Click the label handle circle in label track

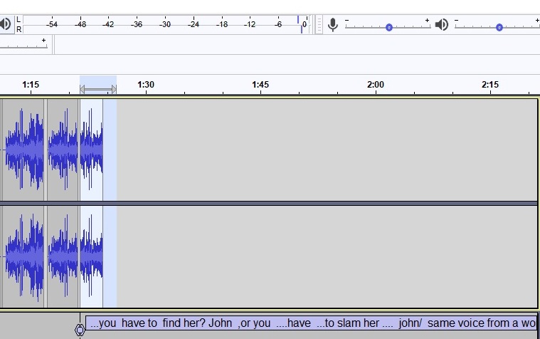(x=80, y=329)
